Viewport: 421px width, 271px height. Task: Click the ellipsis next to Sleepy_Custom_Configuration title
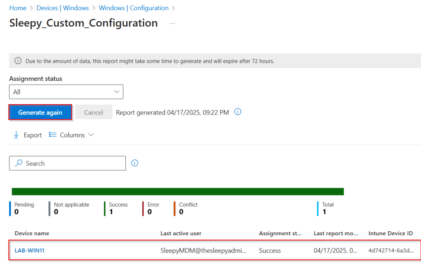coord(172,24)
